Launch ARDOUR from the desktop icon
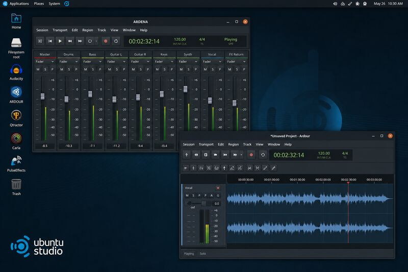 [x=16, y=95]
